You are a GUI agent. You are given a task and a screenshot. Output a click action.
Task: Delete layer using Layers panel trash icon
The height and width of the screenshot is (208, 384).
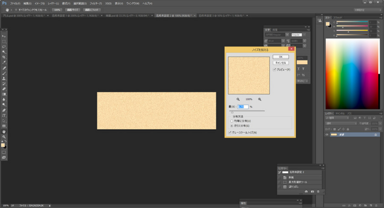(x=376, y=206)
